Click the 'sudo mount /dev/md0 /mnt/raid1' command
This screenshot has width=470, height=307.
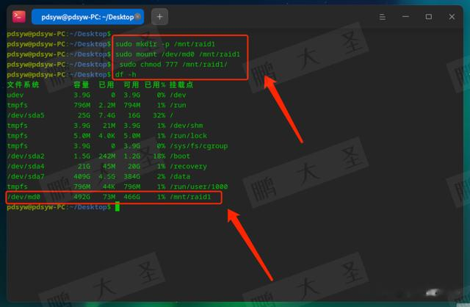click(x=178, y=54)
